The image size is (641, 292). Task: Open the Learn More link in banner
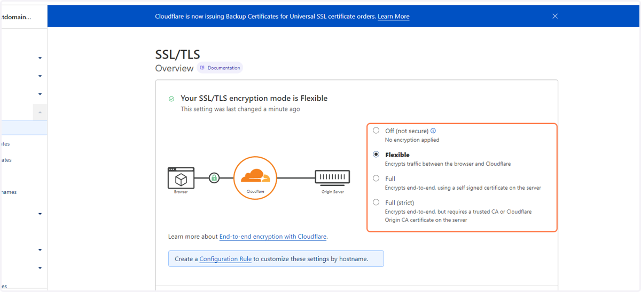tap(393, 17)
